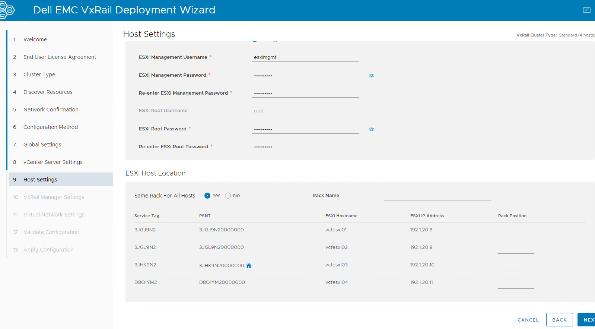Open the notes icon in the header
Screen dimensions: 595x329
click(x=586, y=10)
